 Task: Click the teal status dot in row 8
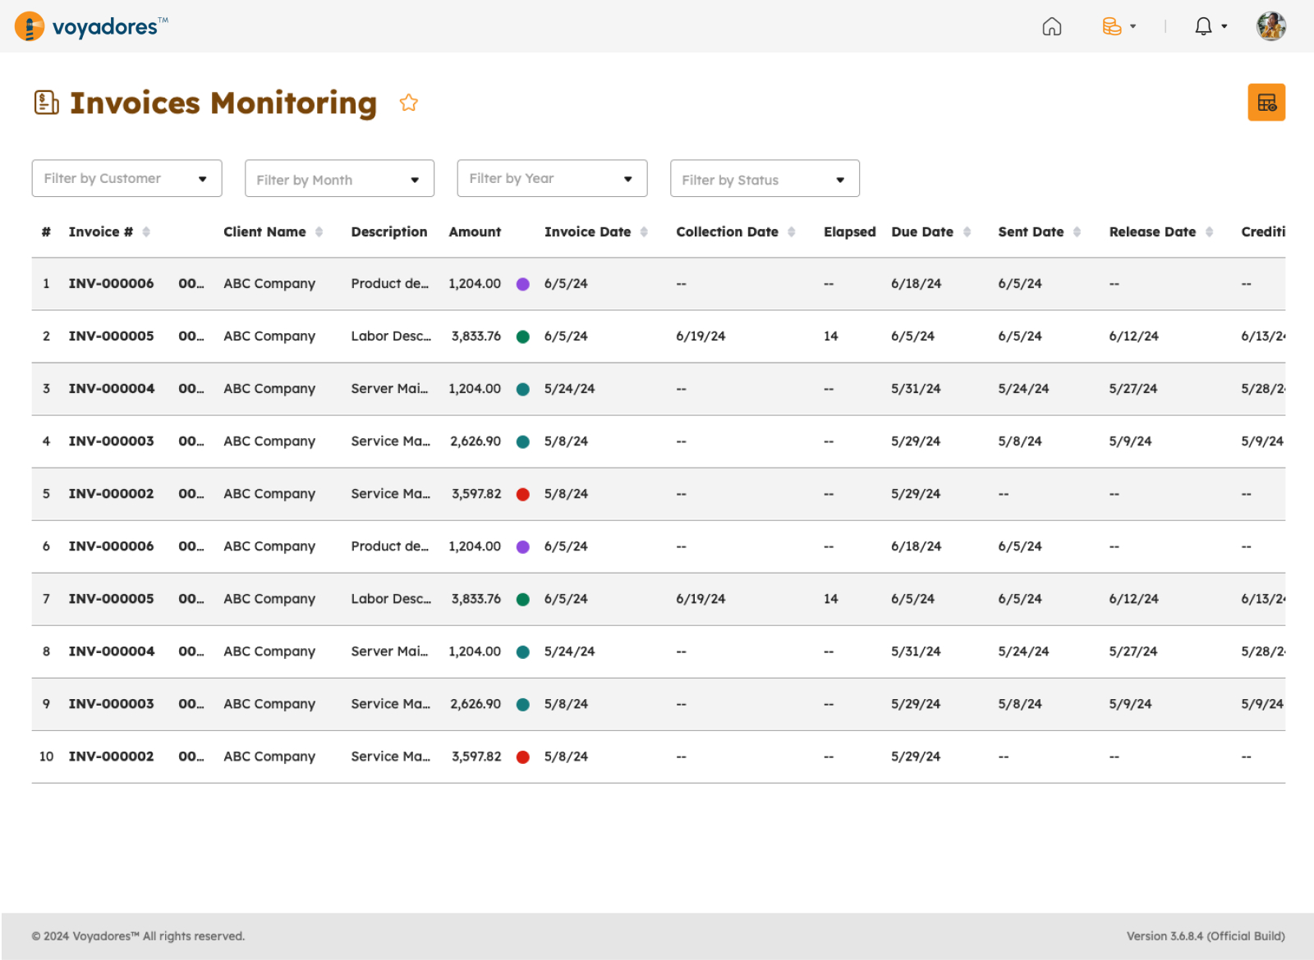523,651
